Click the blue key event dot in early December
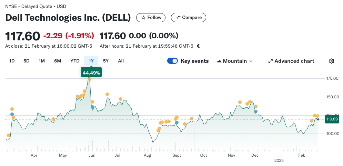 (x=255, y=111)
